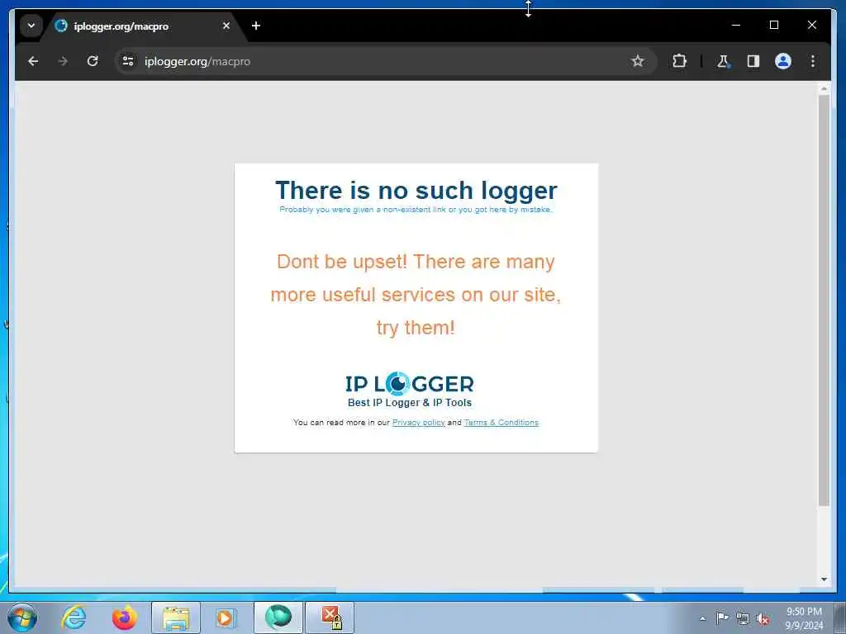Image resolution: width=846 pixels, height=634 pixels.
Task: Open File Explorer from taskbar
Action: pos(176,617)
